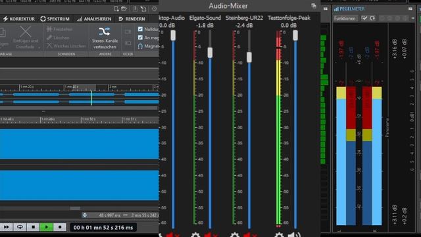Image resolution: width=421 pixels, height=237 pixels.
Task: Click the playhead cursor in overview timeline
Action: (91, 98)
